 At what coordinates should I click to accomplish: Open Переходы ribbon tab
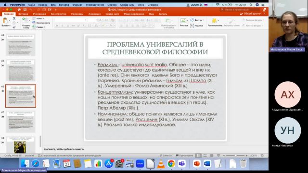77,14
